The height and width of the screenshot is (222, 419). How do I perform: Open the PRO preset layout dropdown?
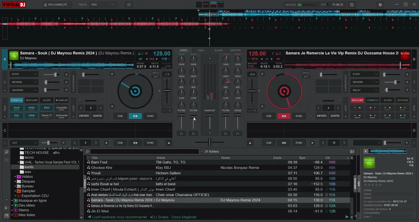(103, 5)
